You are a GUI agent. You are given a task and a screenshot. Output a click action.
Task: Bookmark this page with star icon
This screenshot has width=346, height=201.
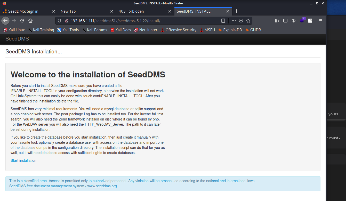click(x=248, y=21)
